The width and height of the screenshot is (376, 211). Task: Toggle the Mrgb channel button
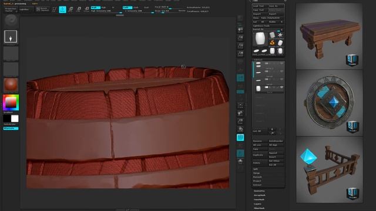95,8
